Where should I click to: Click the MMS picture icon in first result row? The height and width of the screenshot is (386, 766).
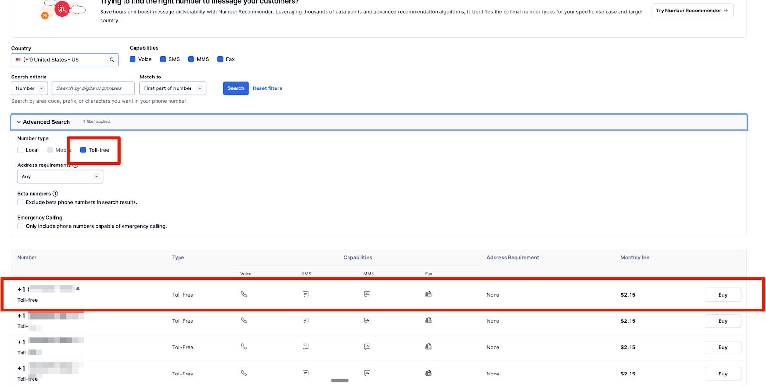tap(367, 294)
